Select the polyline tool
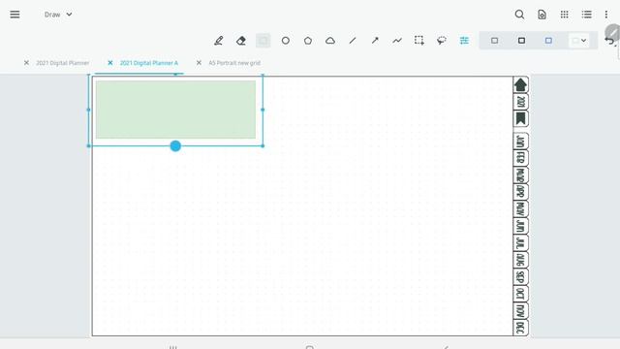Screen dimensions: 620x349 click(397, 41)
